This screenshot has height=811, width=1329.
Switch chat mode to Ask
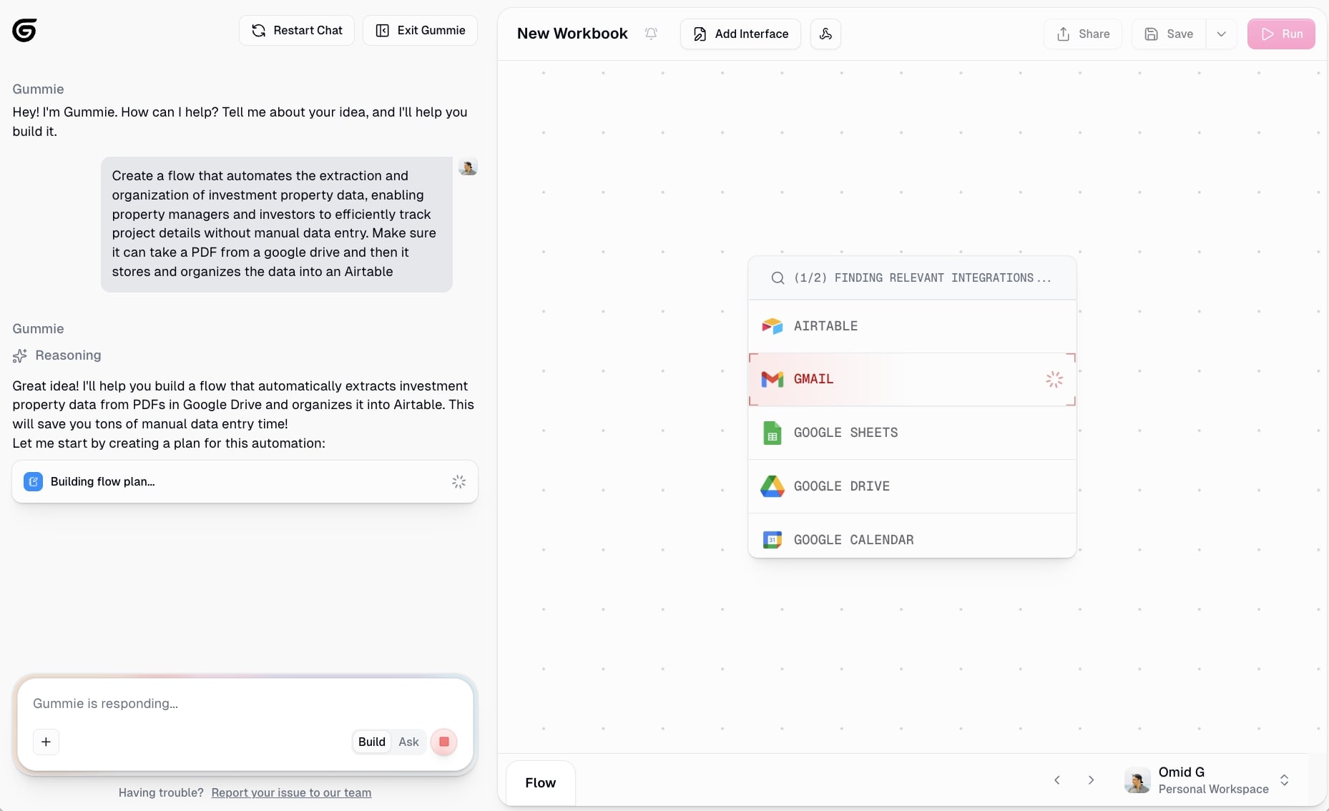coord(408,742)
